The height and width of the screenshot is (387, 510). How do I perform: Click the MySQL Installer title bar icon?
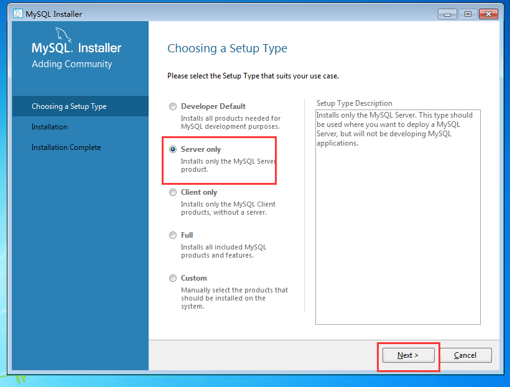18,14
